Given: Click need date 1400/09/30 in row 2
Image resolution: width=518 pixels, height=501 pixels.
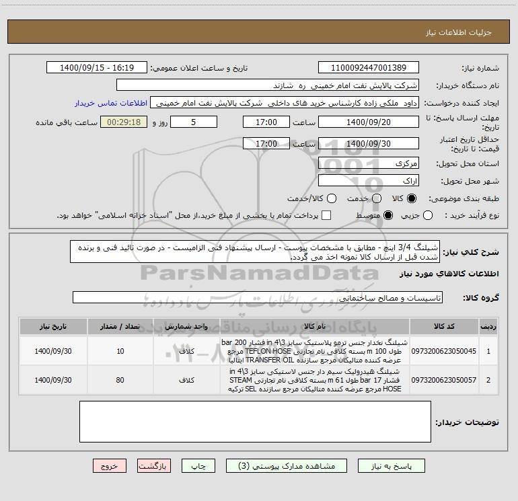Looking at the screenshot, I should [x=53, y=380].
